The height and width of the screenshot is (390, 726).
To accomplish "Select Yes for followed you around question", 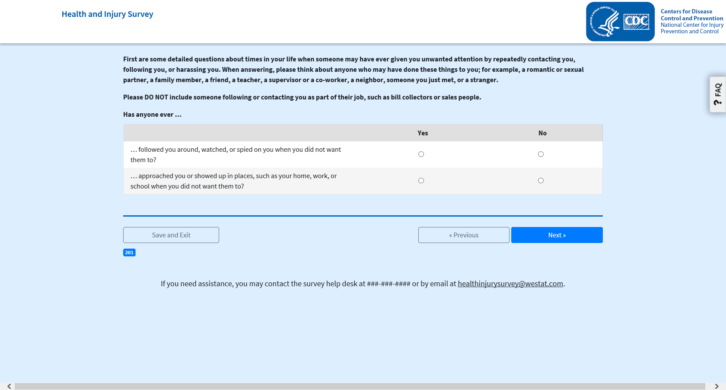I will (421, 154).
